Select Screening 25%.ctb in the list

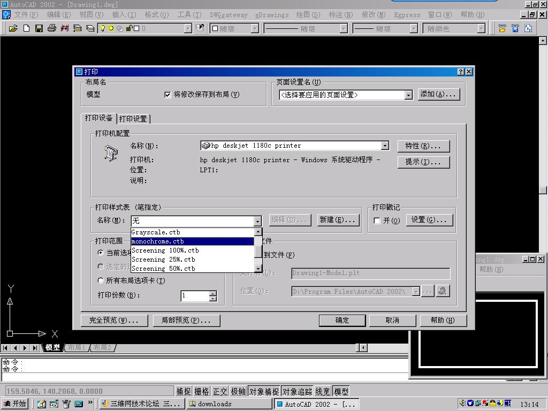tap(192, 260)
